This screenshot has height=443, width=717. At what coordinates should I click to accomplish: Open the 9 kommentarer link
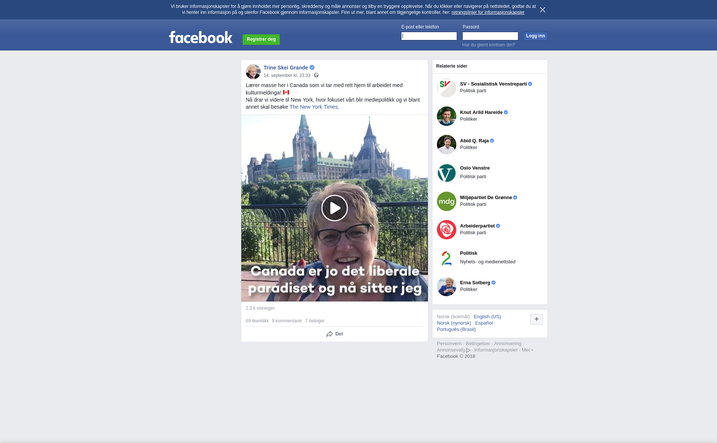(x=287, y=321)
